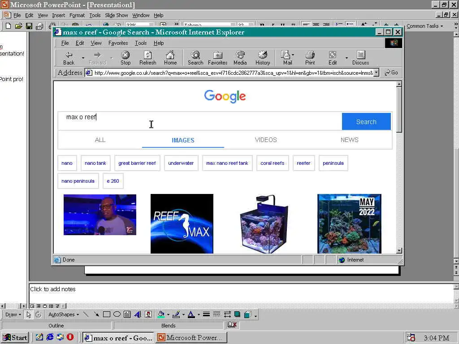Click the 'max nano reef tank' chip
Screen dimensions: 459x344
[x=227, y=163]
